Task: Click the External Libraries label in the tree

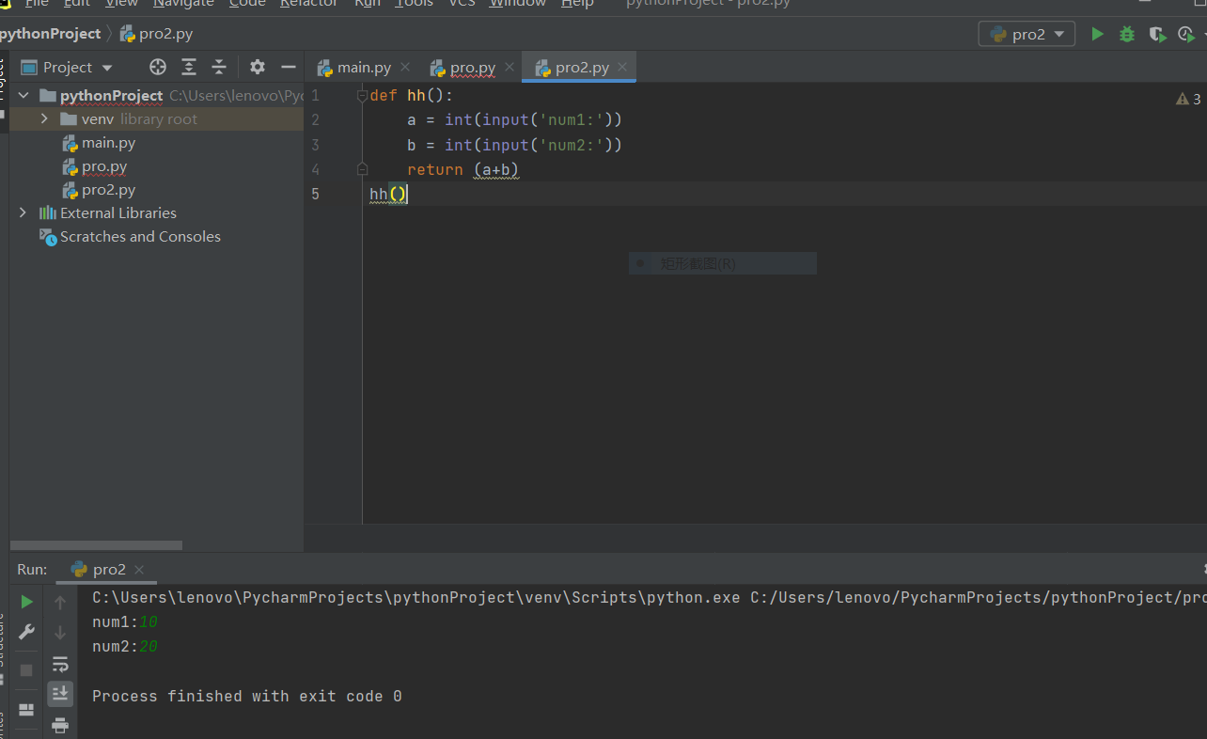Action: [118, 213]
